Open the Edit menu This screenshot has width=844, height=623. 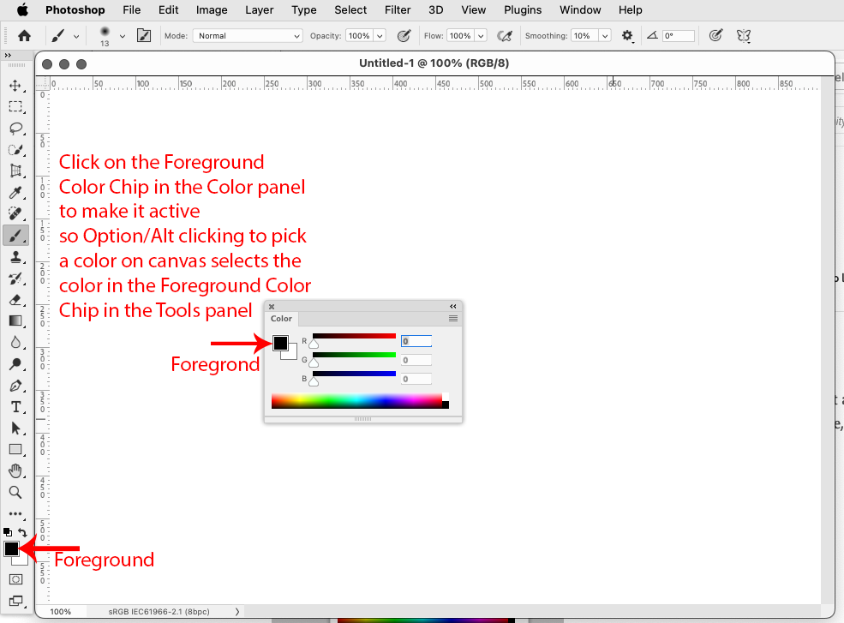coord(169,9)
